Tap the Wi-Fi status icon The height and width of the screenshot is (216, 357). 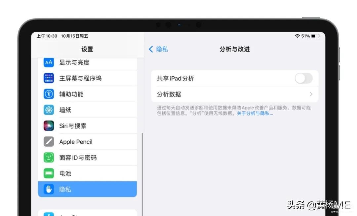click(x=297, y=36)
